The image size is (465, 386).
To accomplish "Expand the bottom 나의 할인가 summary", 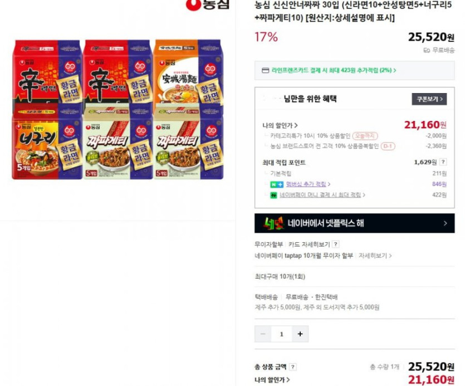I will (x=272, y=380).
